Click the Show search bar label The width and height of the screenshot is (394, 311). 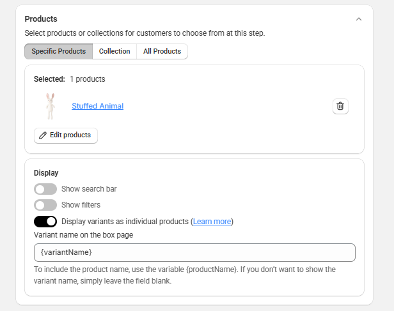click(x=89, y=189)
